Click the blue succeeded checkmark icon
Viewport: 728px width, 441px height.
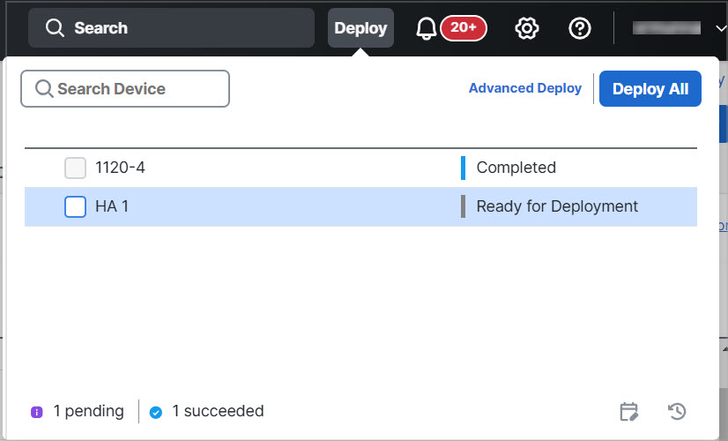156,412
